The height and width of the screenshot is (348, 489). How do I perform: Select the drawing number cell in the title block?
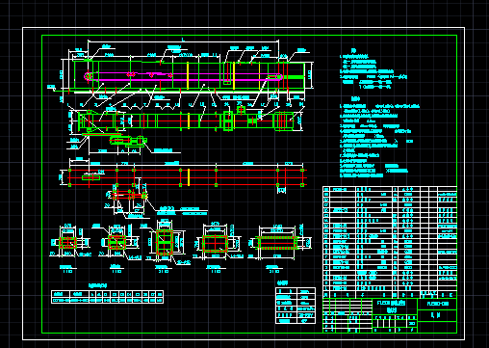437,304
